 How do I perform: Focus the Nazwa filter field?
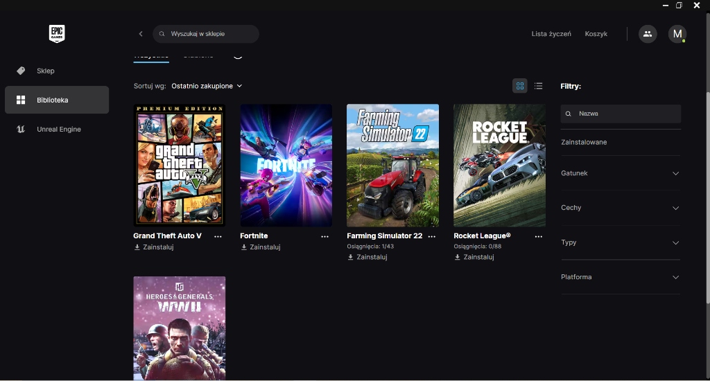[621, 114]
